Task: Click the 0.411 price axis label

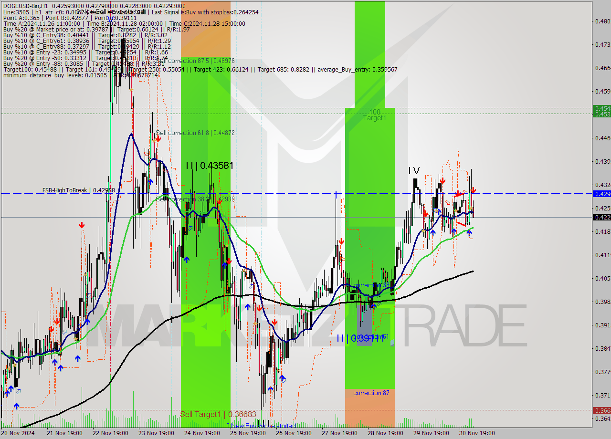Action: point(602,255)
